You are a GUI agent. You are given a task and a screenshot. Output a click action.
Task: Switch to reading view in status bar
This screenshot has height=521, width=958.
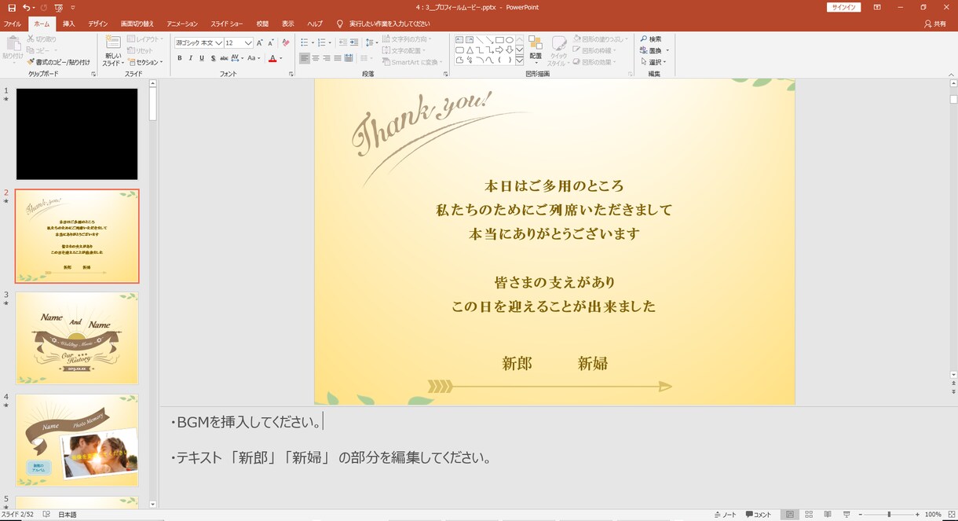click(828, 514)
